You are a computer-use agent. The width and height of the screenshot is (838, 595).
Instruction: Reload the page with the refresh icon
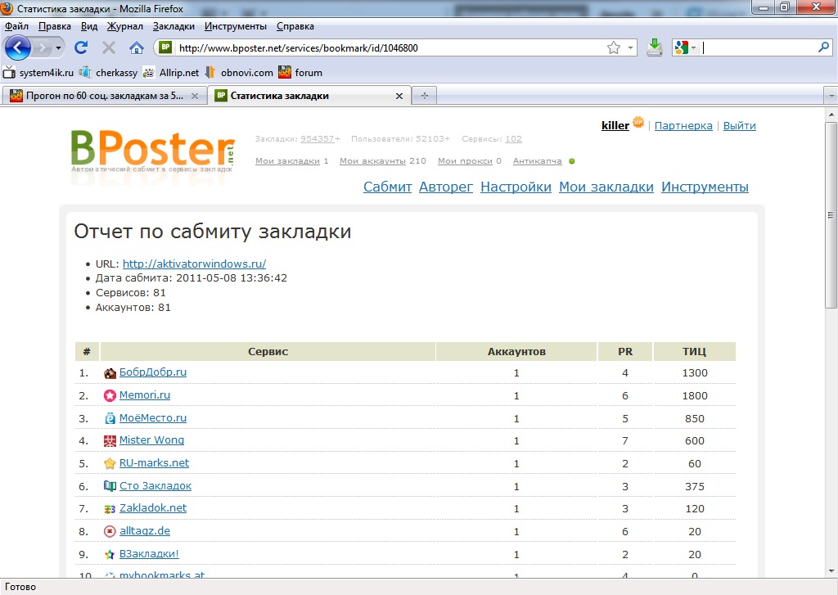pos(81,48)
